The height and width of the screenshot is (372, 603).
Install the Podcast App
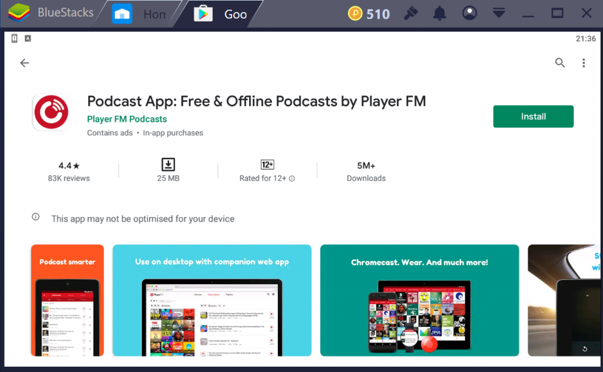click(x=533, y=117)
